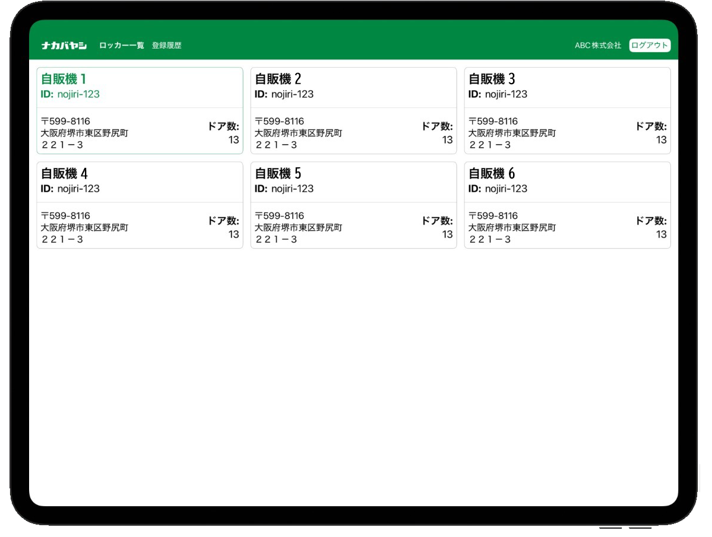The image size is (712, 537).
Task: Click the address in the 自販機 4 card
Action: click(84, 227)
